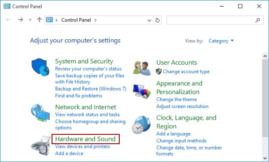The height and width of the screenshot is (162, 269).
Task: Click the refresh button in address bar
Action: tap(157, 20)
